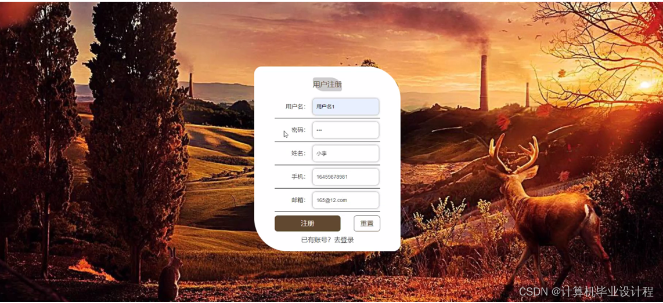Viewport: 663px width, 303px height.
Task: Select the 手机 phone number input field
Action: (345, 177)
